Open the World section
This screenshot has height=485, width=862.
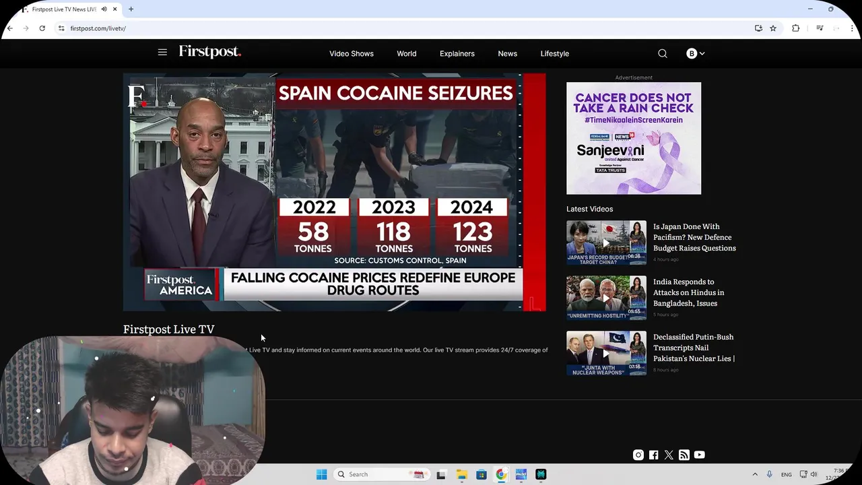click(407, 53)
